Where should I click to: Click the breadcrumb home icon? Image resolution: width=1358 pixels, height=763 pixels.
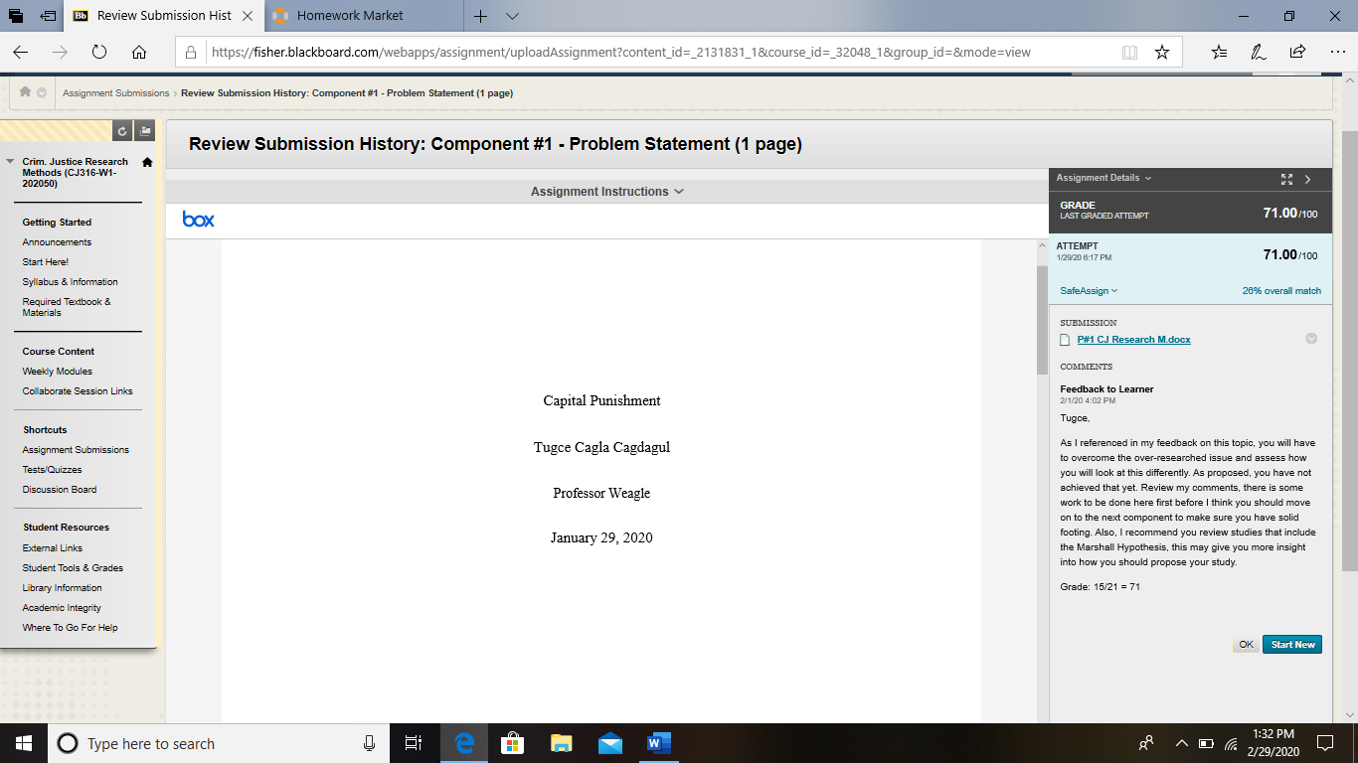tap(26, 92)
